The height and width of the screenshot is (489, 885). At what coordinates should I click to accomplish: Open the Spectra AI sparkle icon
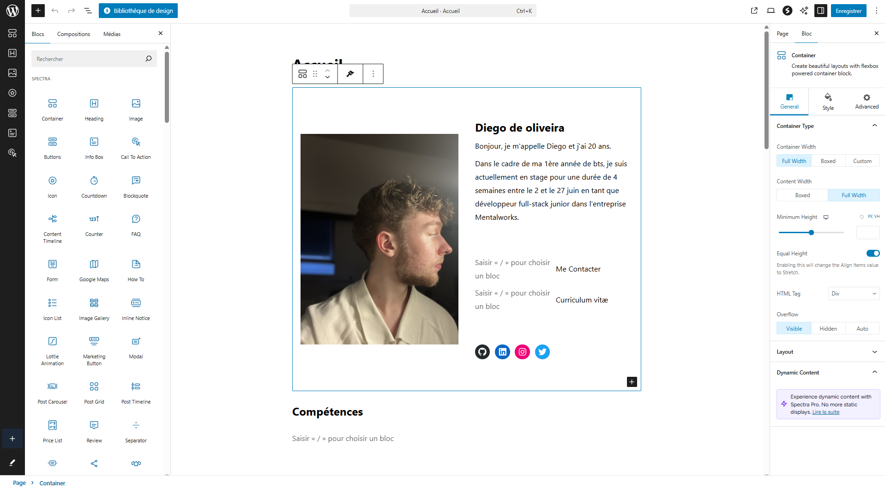(804, 11)
